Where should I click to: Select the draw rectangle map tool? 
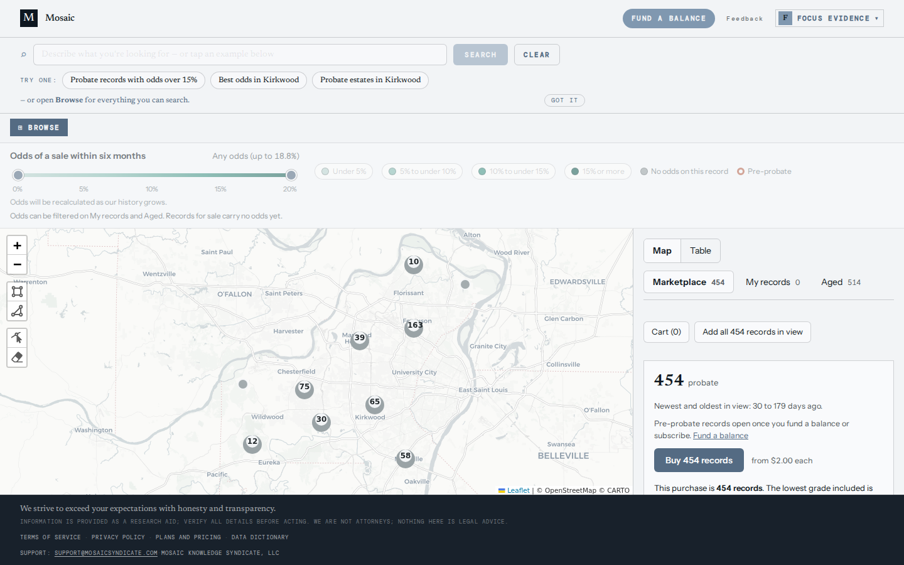[x=17, y=291]
